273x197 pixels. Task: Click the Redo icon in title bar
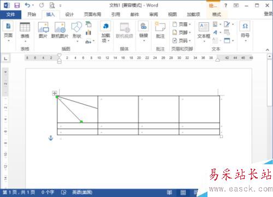pos(41,5)
